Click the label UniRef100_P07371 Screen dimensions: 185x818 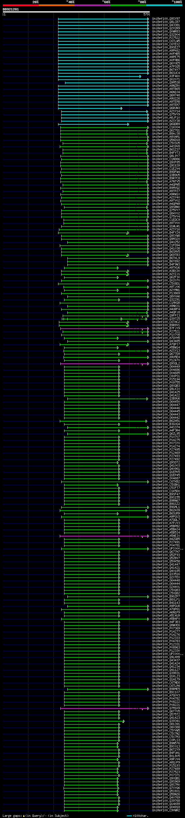tap(166, 775)
